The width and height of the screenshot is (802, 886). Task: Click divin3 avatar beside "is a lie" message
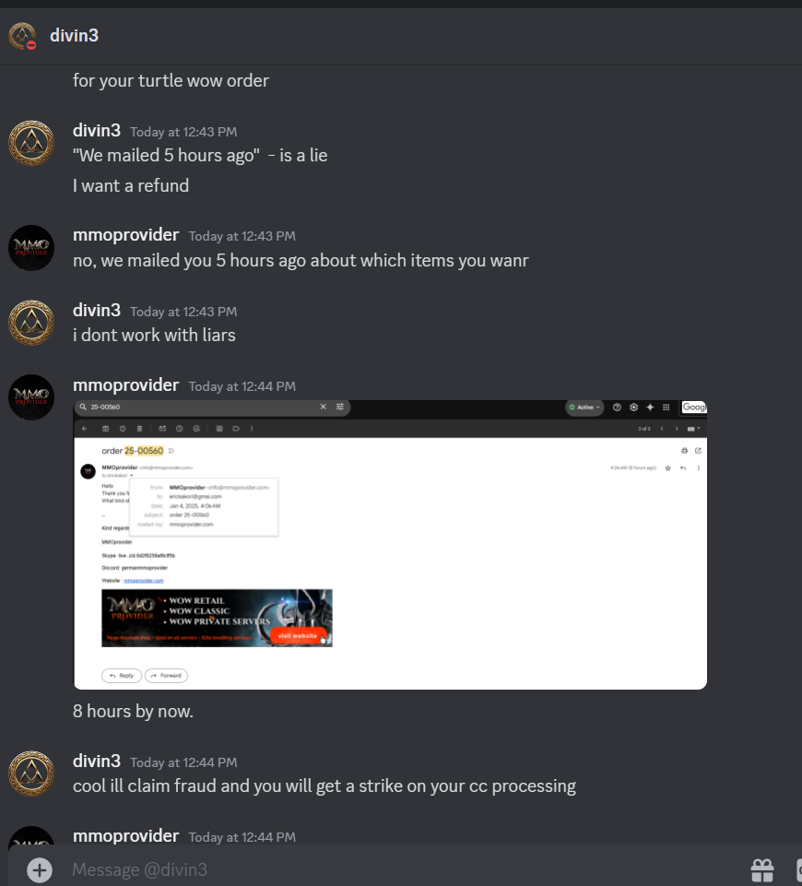click(x=31, y=142)
